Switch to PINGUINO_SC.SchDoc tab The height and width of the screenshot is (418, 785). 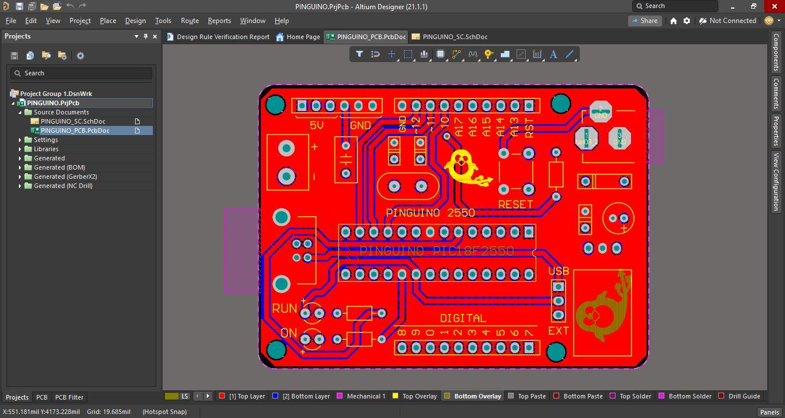pos(449,37)
